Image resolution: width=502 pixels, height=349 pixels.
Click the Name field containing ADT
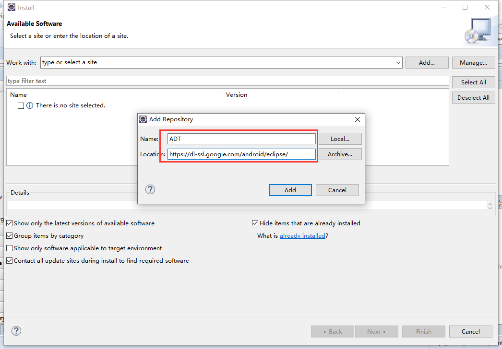pyautogui.click(x=241, y=139)
